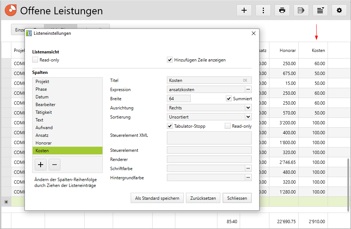Click the print icon in toolbar
Viewport: 351px width, 229px height.
tap(282, 10)
